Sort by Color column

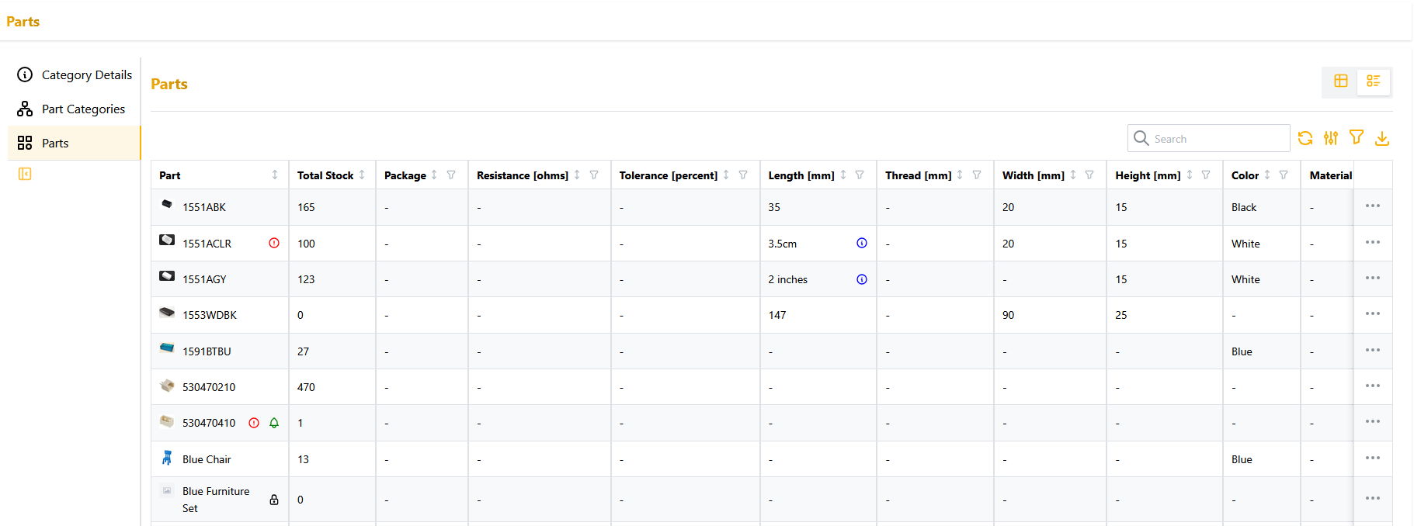click(1267, 175)
